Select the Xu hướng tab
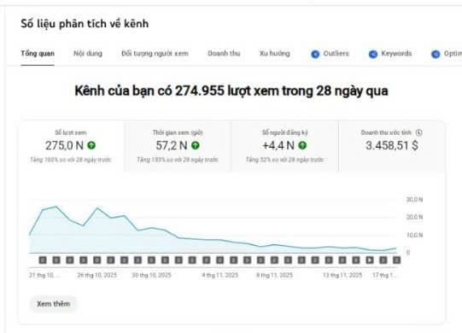The height and width of the screenshot is (333, 462). click(x=275, y=54)
